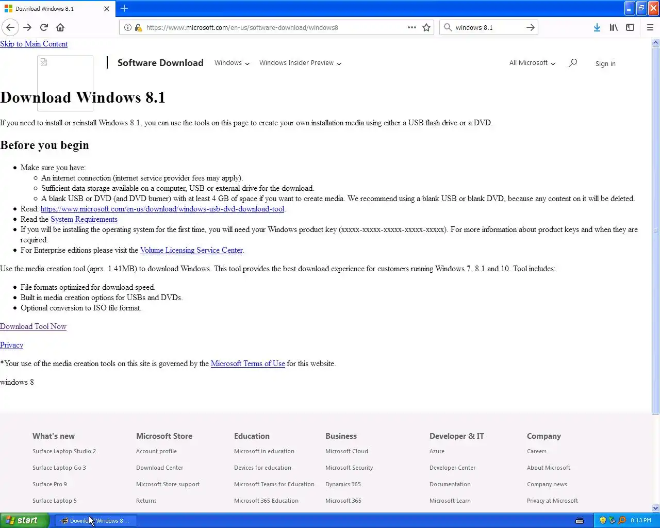
Task: Open Microsoft in education link
Action: point(264,451)
